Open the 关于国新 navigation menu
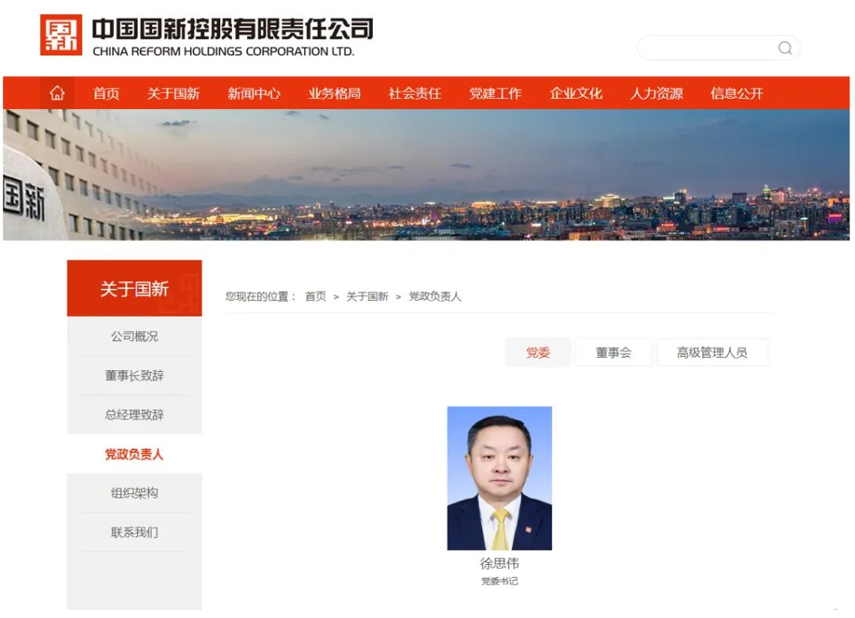Screen dimensions: 855x618 (173, 93)
